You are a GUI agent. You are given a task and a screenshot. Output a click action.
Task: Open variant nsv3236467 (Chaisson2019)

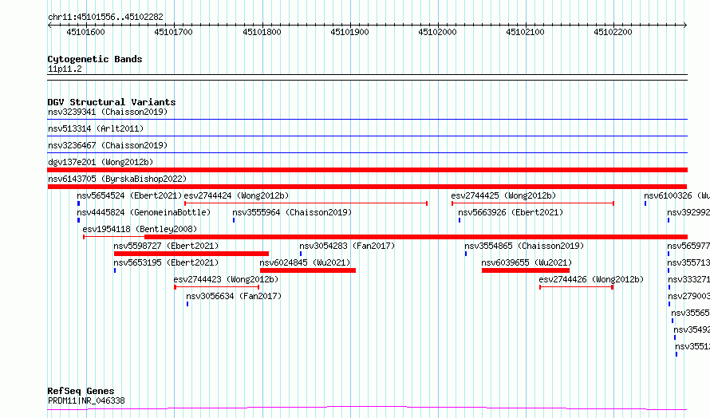click(x=108, y=145)
